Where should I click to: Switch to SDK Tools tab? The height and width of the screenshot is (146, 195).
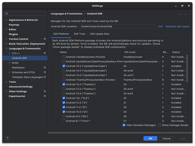(79, 34)
